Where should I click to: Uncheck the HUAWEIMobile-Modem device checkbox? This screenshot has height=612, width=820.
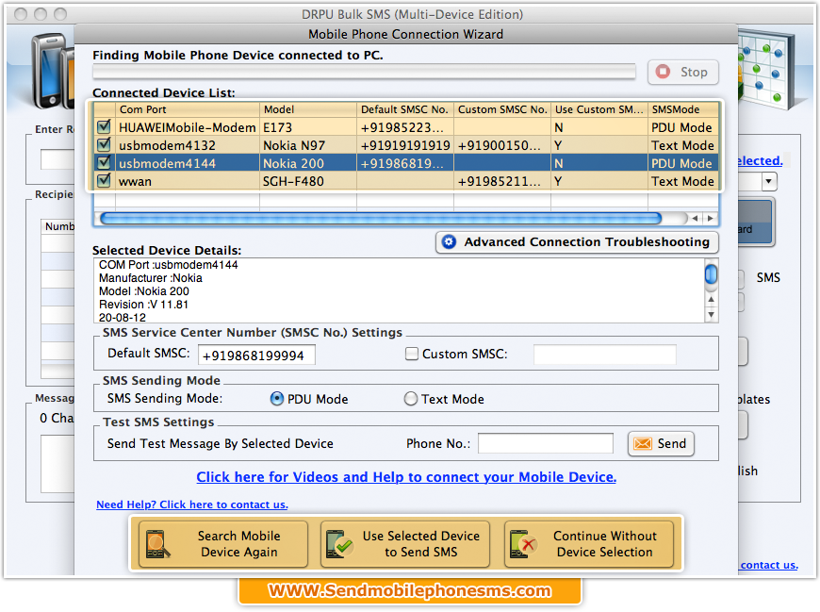tap(103, 127)
